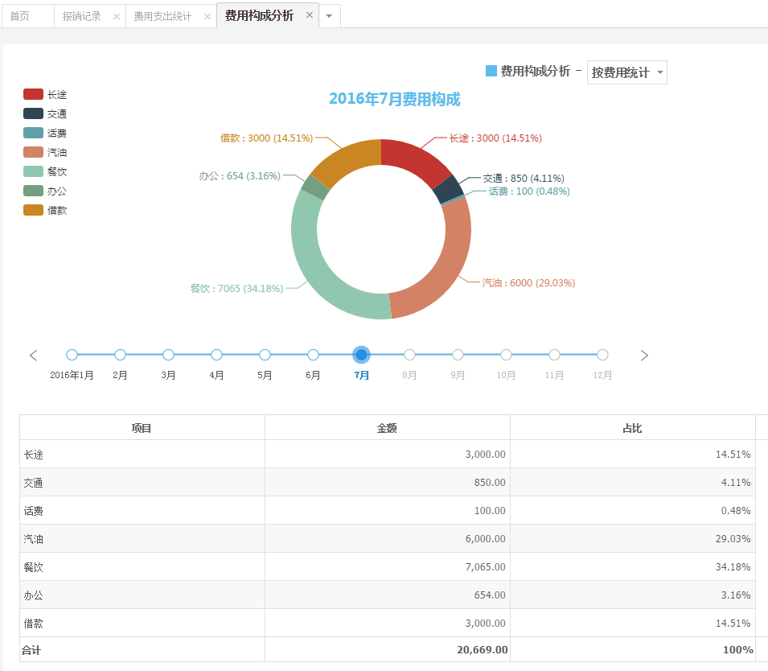The image size is (768, 671).
Task: Close the 费用构成分析 tab
Action: 310,15
